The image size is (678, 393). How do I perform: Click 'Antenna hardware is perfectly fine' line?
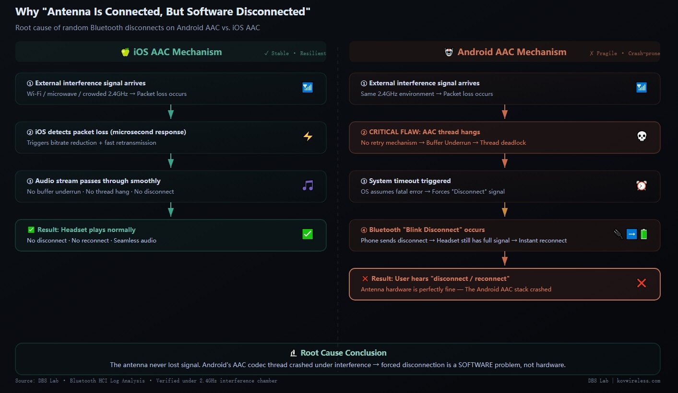click(456, 289)
